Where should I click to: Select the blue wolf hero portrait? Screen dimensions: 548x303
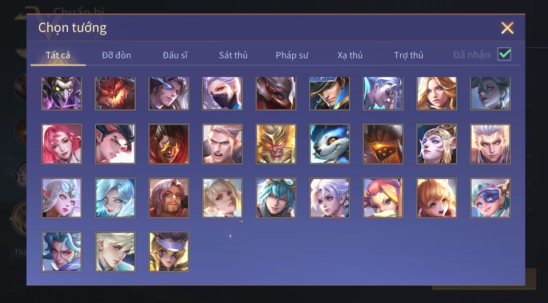(x=329, y=144)
